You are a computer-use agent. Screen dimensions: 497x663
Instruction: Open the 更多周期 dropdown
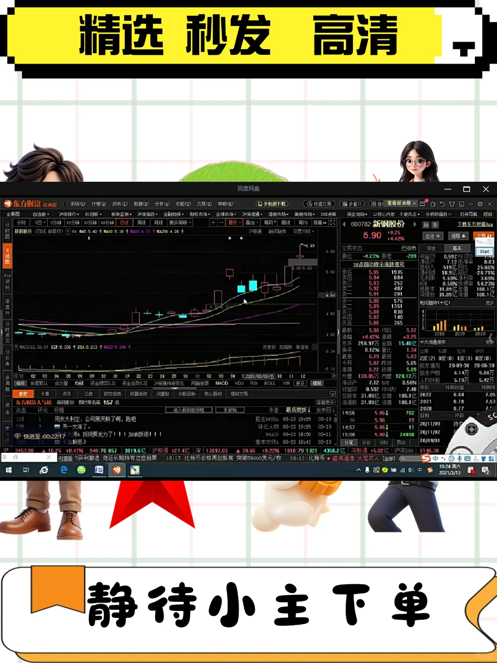(x=180, y=222)
